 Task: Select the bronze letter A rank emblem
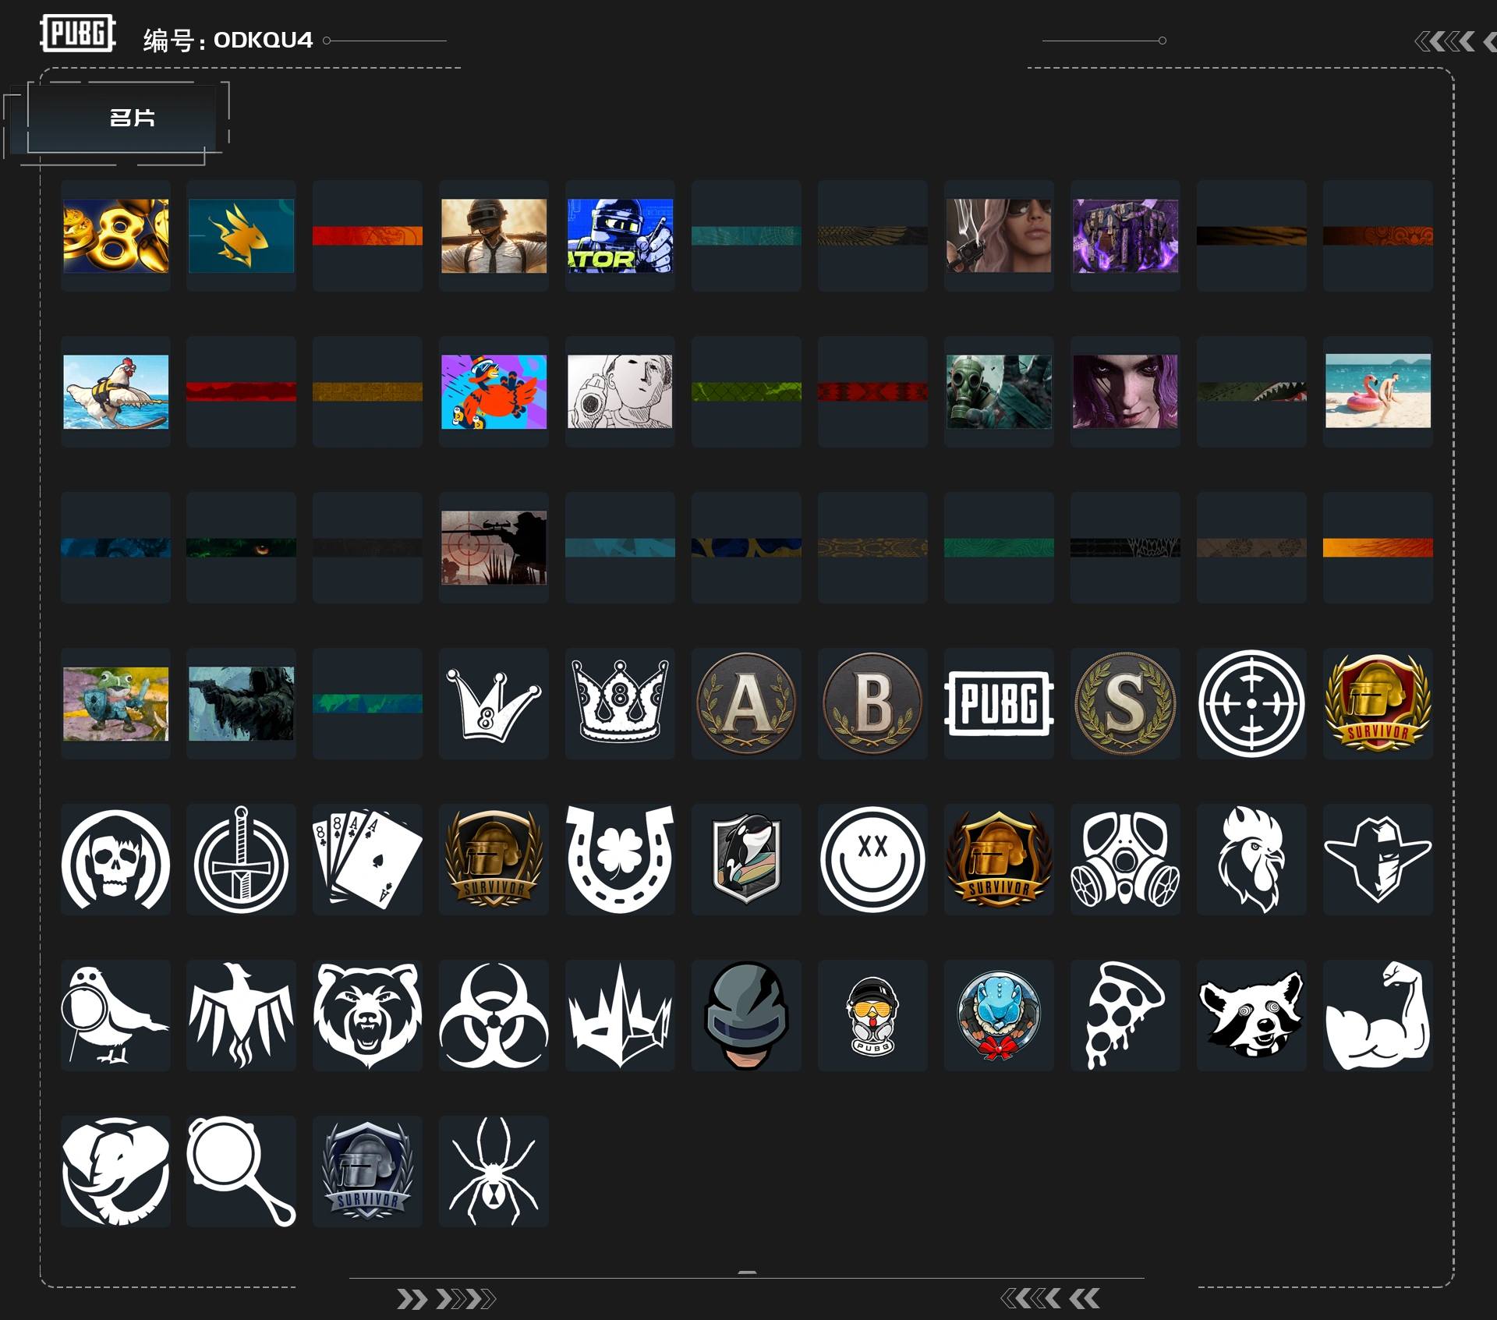coord(746,703)
